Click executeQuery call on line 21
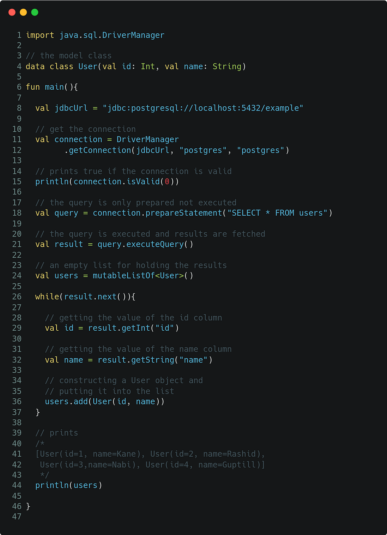The image size is (387, 535). pyautogui.click(x=155, y=244)
